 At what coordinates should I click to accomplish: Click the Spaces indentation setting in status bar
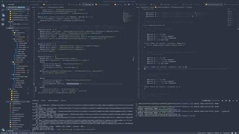pos(210,133)
